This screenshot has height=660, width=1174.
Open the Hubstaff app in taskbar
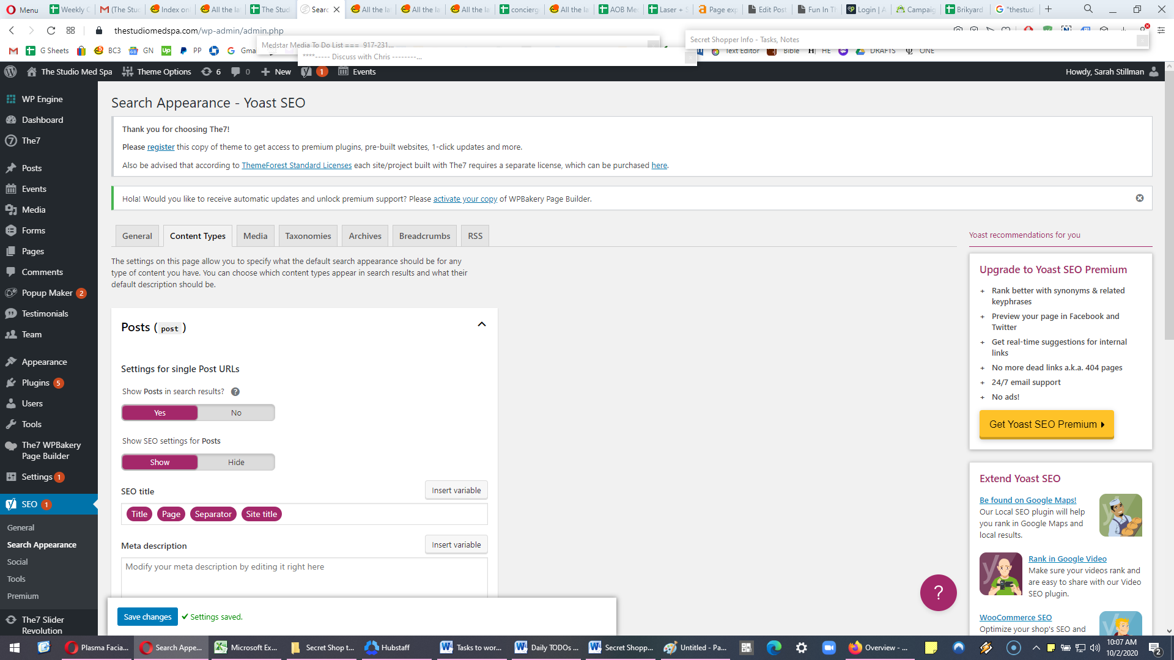click(x=388, y=647)
